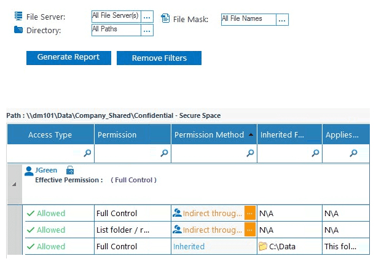Click Permission filter search icon
This screenshot has width=376, height=264.
(164, 153)
